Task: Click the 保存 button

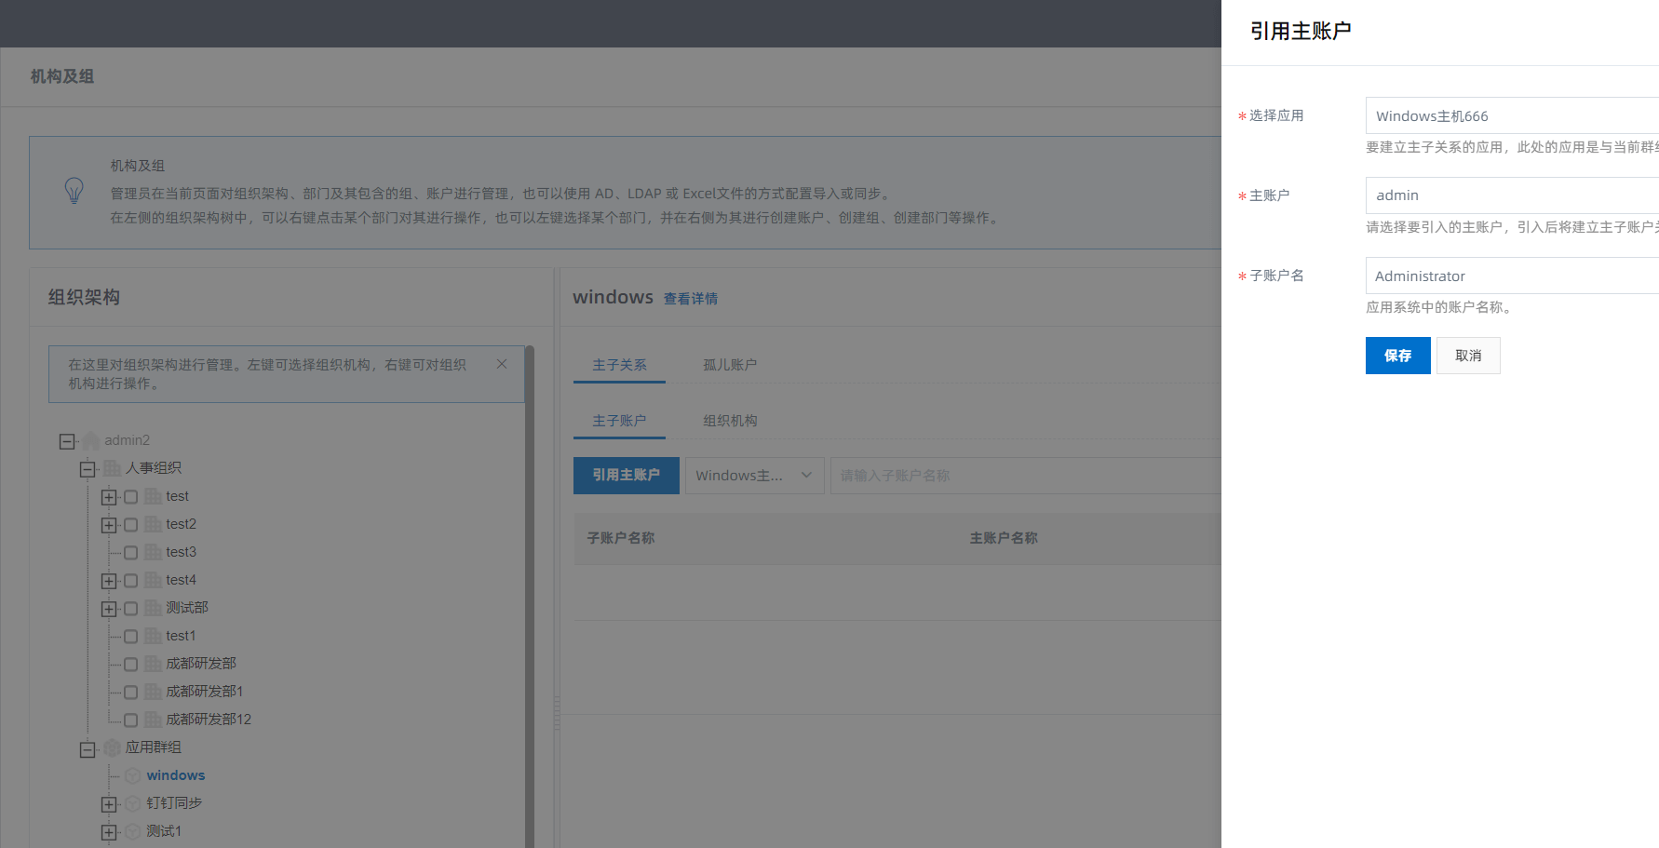Action: (x=1397, y=356)
